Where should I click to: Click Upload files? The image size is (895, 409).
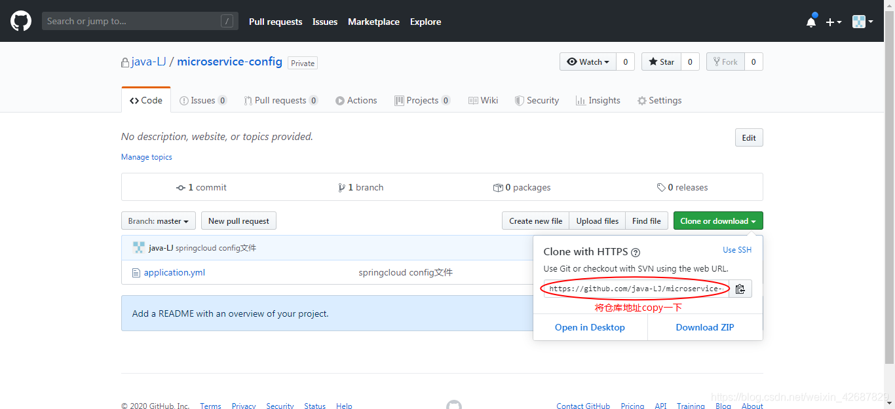tap(598, 221)
